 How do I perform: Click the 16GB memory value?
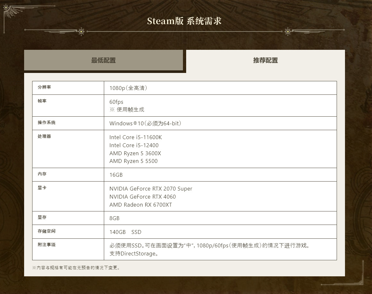pos(116,175)
